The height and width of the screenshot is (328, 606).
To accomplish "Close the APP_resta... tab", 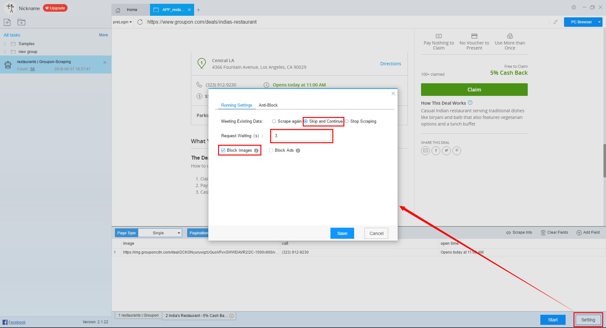I will (189, 10).
